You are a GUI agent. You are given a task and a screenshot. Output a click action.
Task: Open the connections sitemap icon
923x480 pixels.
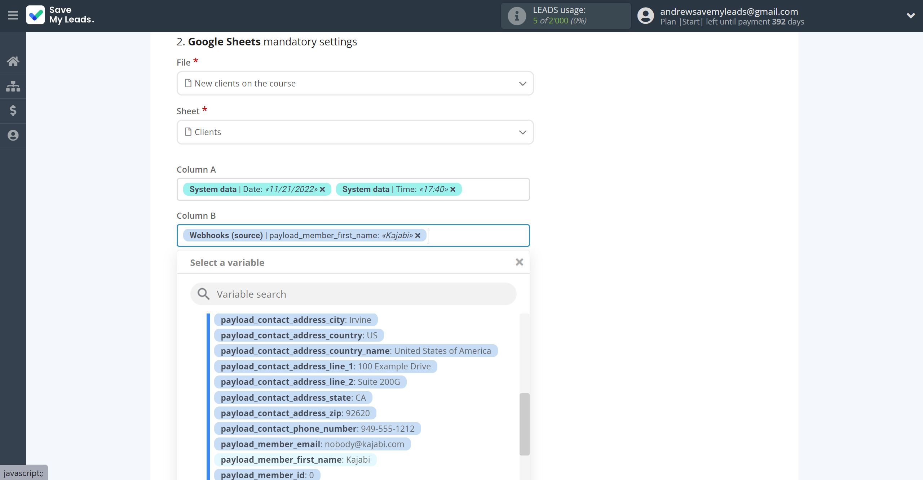13,86
